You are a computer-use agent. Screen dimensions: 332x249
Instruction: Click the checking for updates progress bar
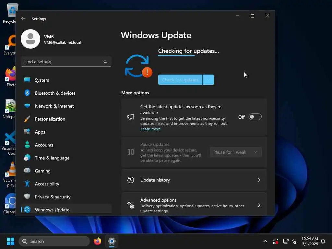point(176,56)
